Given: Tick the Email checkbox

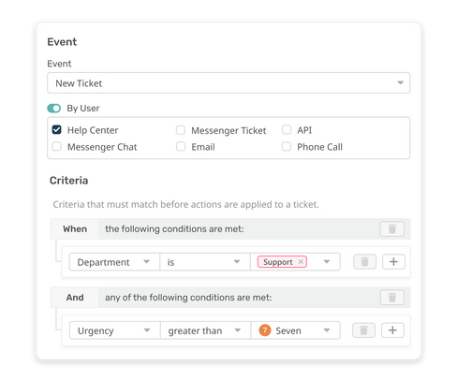Looking at the screenshot, I should 181,146.
